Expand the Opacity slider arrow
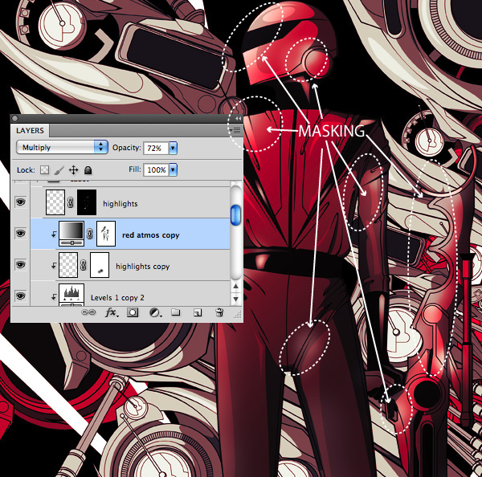Image resolution: width=482 pixels, height=477 pixels. (173, 148)
